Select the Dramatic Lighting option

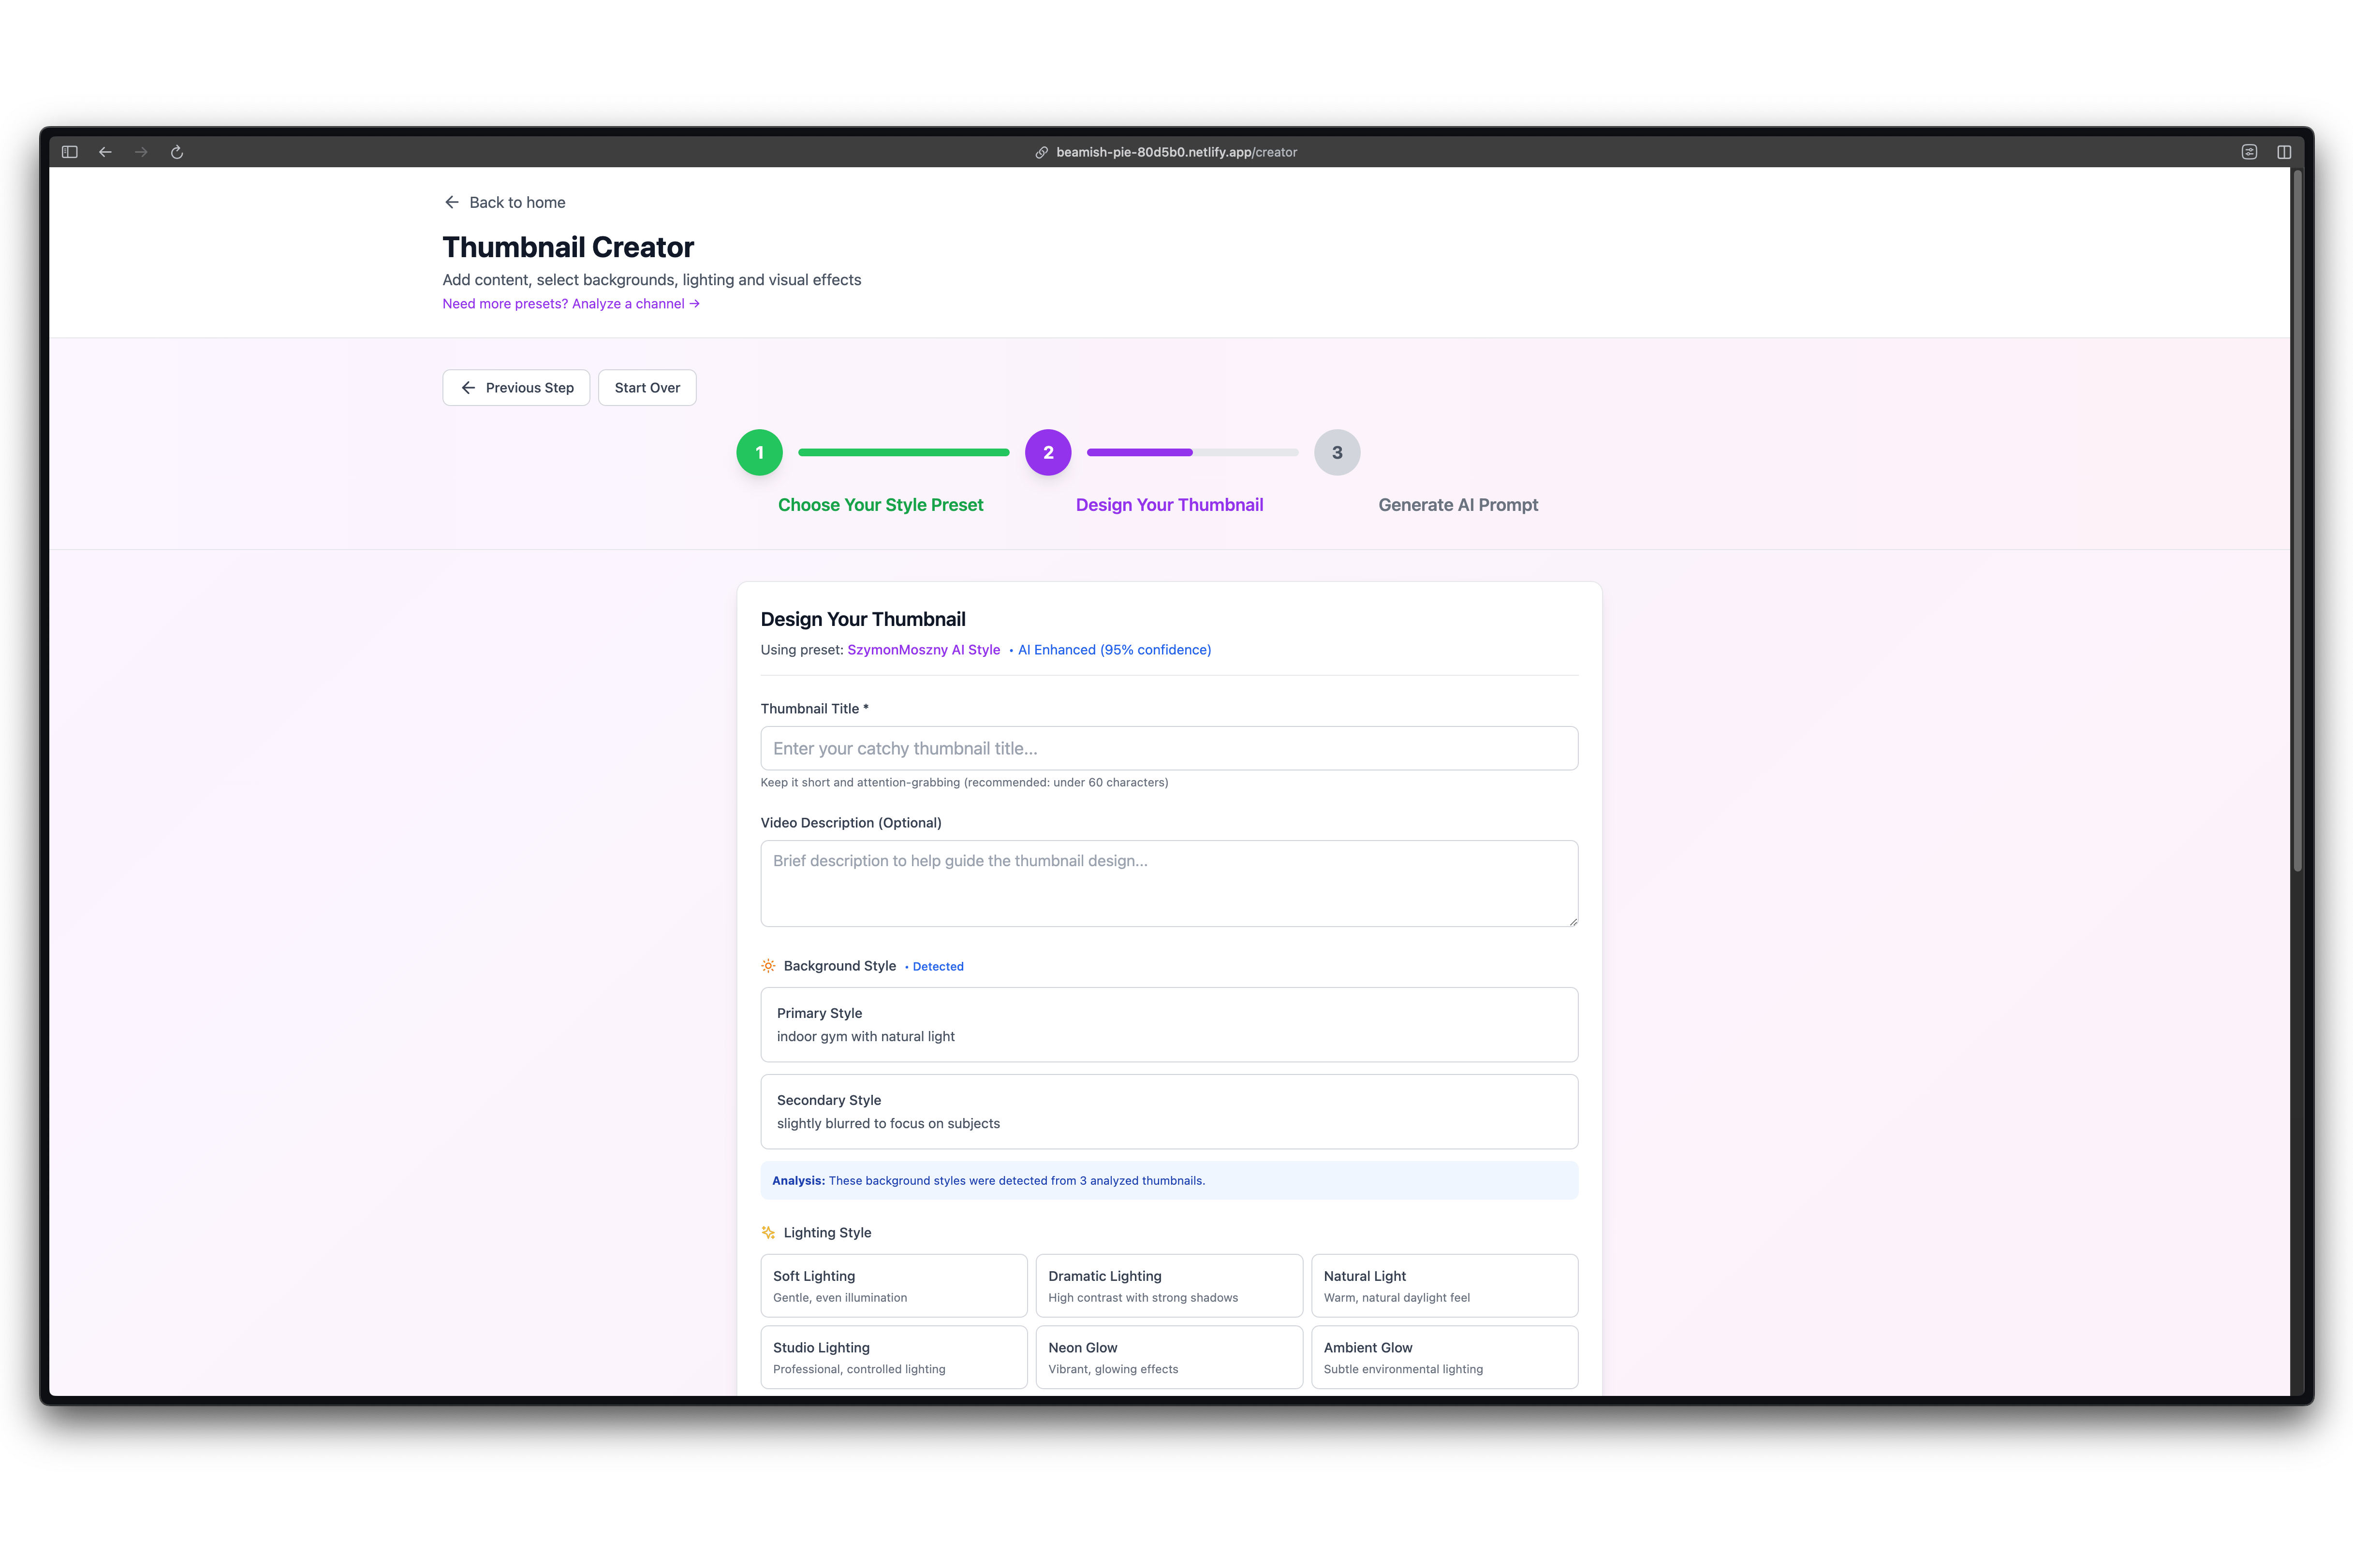click(x=1168, y=1286)
